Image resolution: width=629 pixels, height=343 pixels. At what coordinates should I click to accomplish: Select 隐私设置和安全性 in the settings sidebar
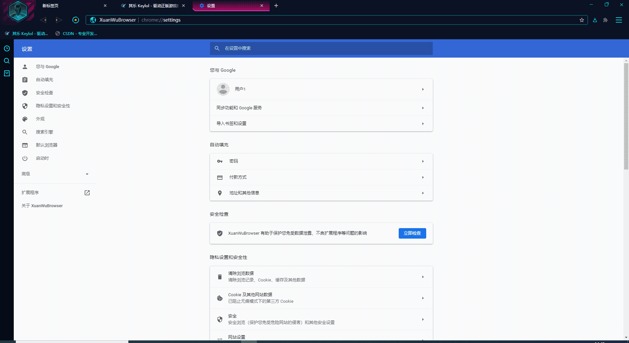(x=53, y=106)
